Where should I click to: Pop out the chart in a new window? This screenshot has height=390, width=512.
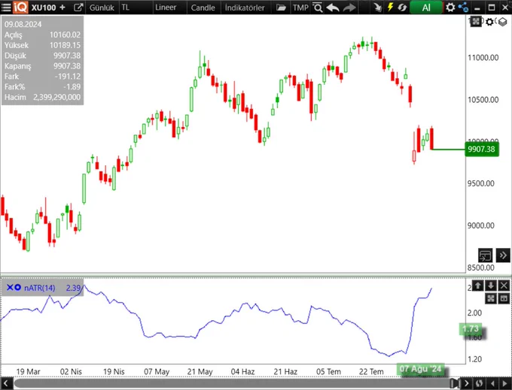78,8
